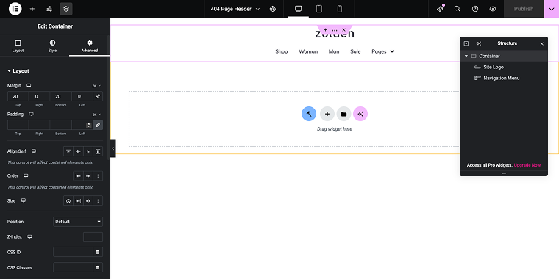Click the container drag grid handle

click(335, 30)
